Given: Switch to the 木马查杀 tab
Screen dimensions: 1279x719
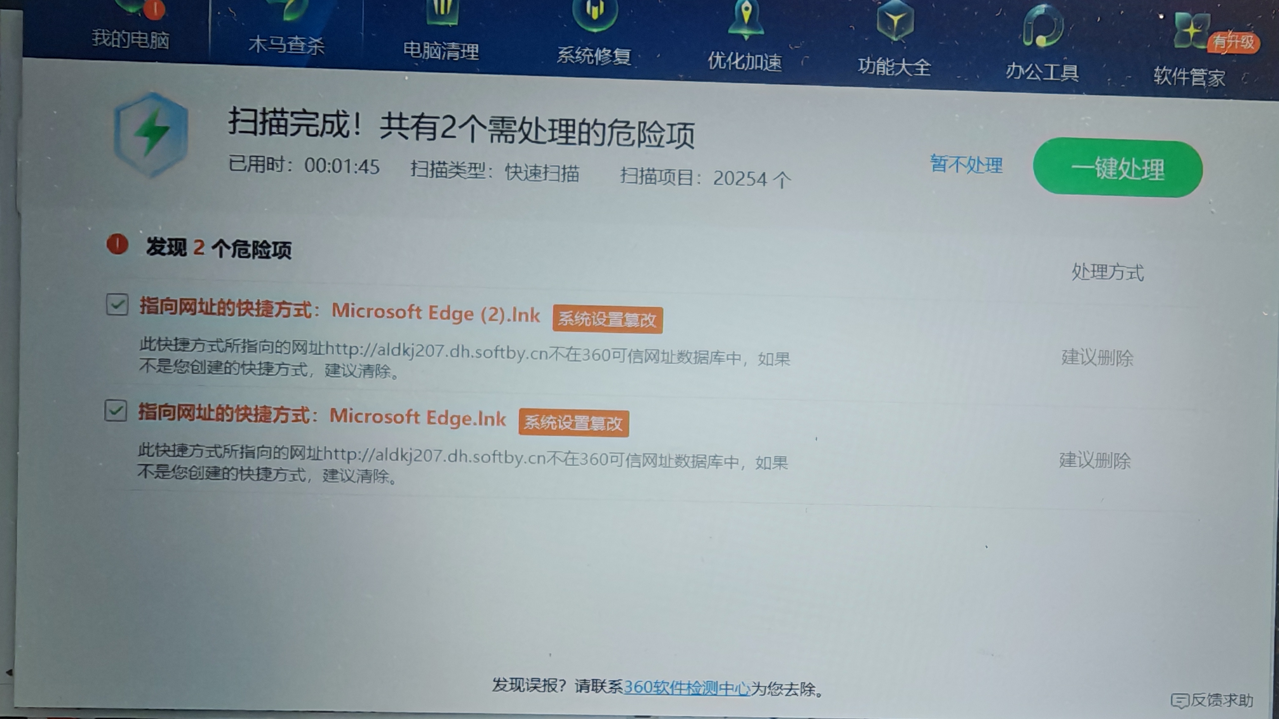Looking at the screenshot, I should point(286,45).
